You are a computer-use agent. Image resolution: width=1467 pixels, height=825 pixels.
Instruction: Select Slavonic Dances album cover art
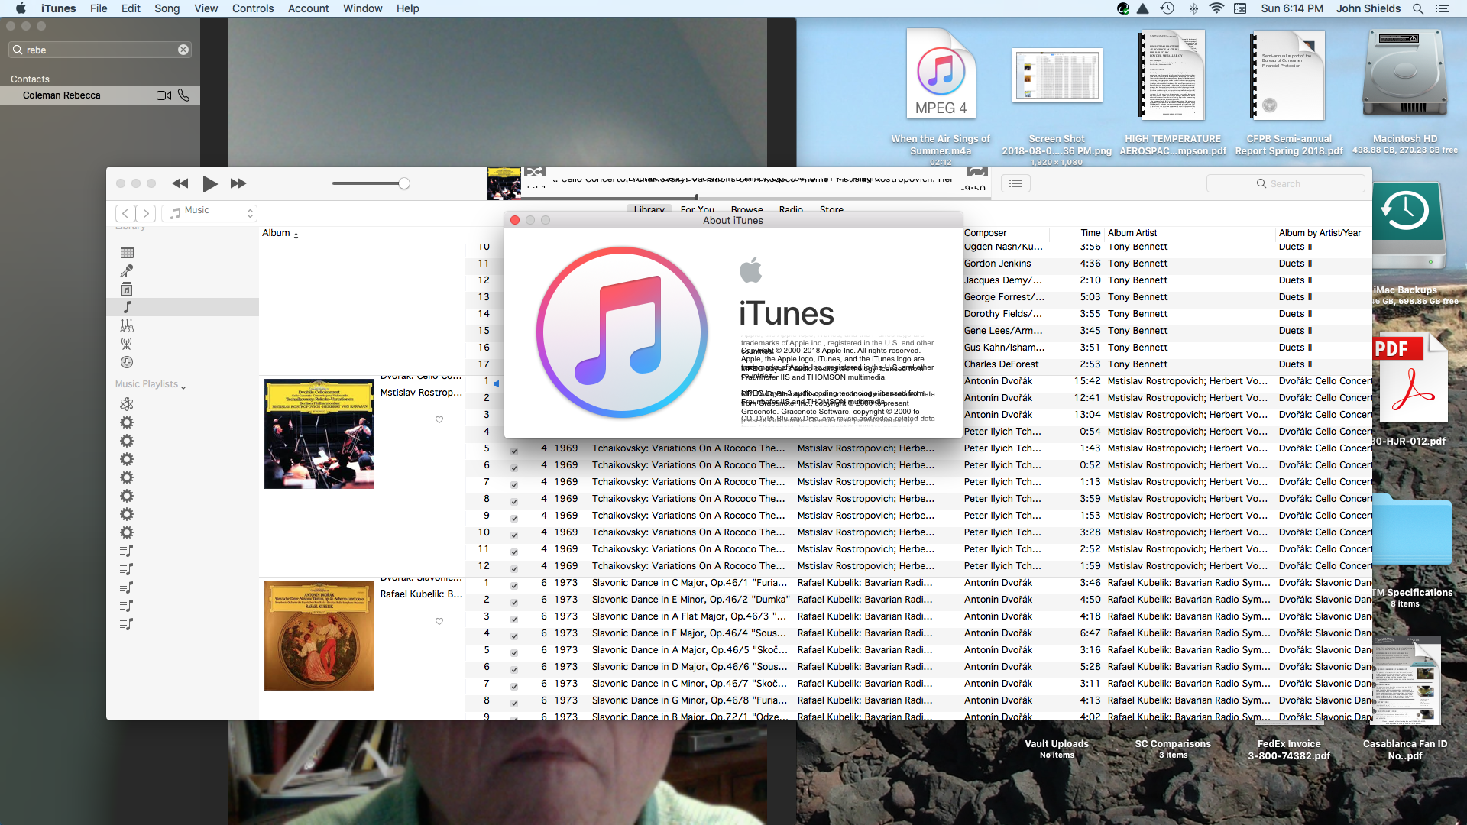[x=319, y=636]
